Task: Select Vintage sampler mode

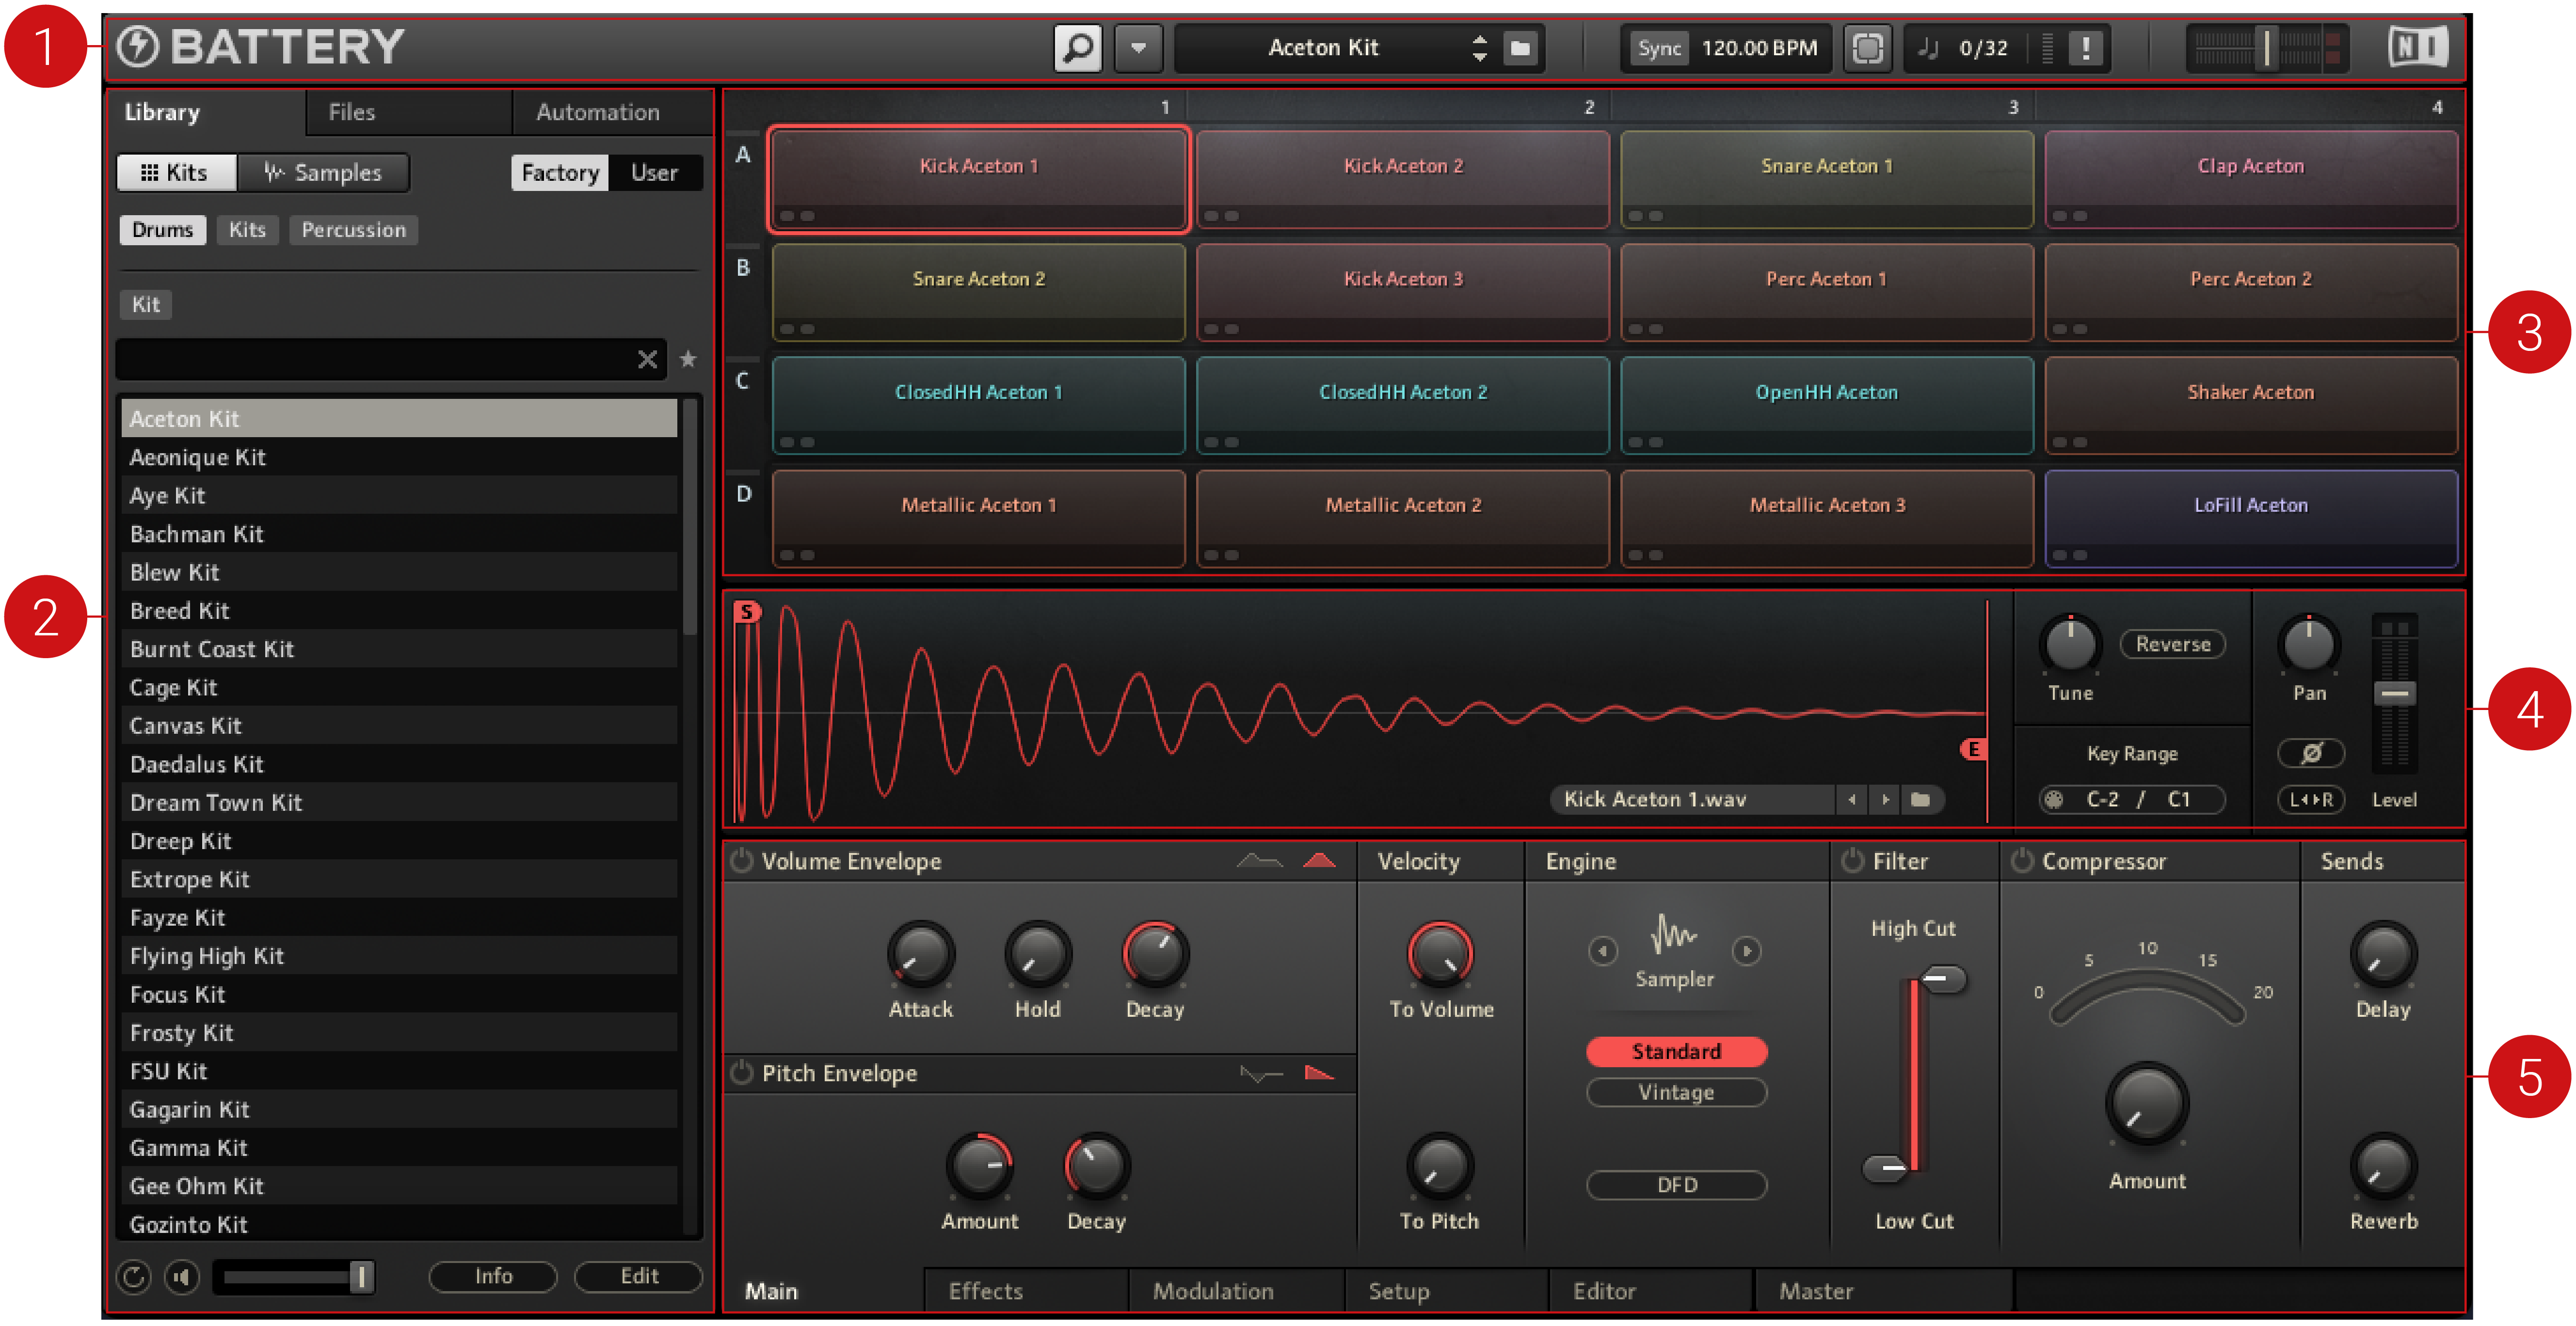Action: coord(1676,1092)
